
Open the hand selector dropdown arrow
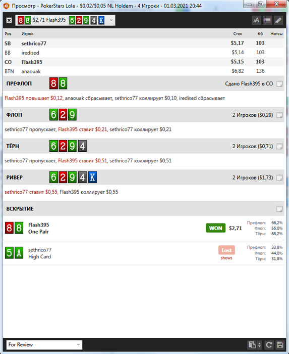(111, 20)
